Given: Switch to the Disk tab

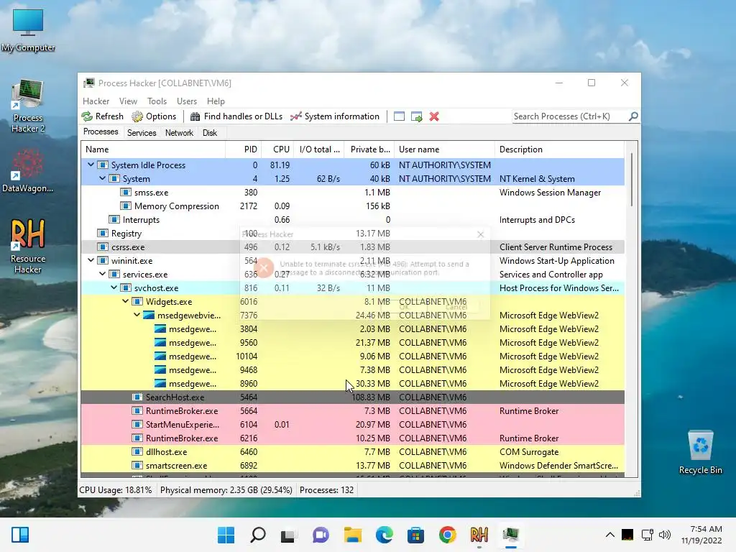Looking at the screenshot, I should pyautogui.click(x=210, y=133).
